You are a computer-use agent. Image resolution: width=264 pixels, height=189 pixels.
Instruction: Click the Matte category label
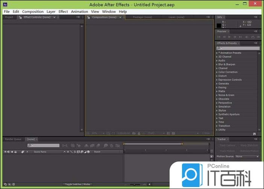(x=222, y=91)
